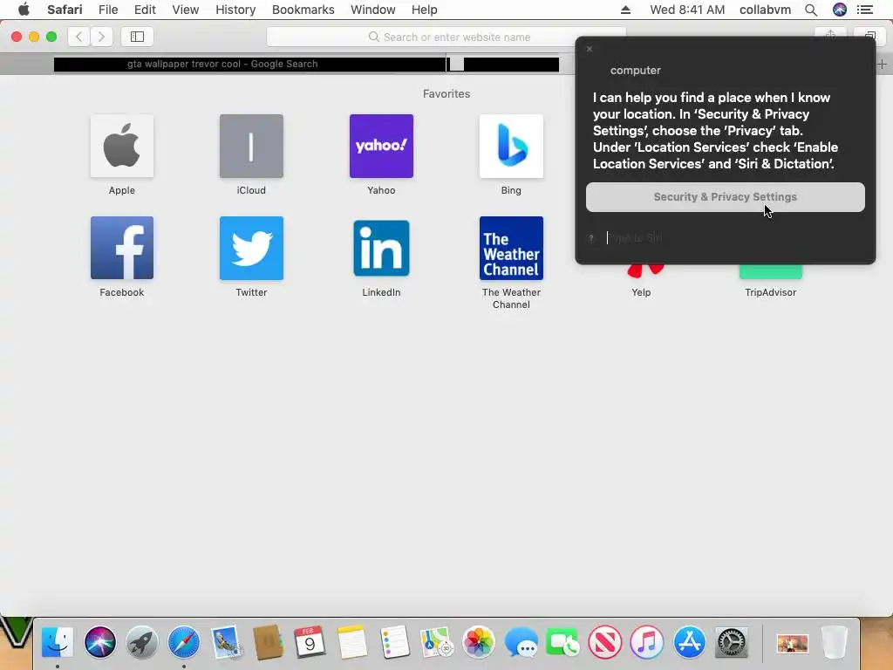Go back with Safari's back arrow

79,37
